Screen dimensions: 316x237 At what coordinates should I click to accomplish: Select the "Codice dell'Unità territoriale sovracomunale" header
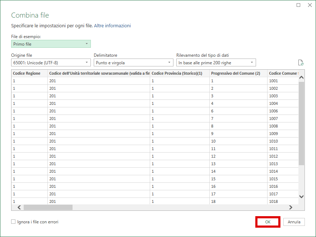point(97,73)
